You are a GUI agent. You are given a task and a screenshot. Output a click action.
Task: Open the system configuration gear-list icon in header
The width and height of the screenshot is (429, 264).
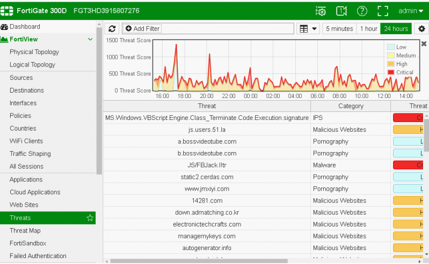[321, 11]
